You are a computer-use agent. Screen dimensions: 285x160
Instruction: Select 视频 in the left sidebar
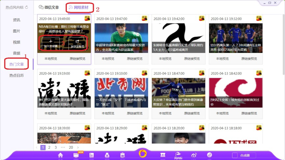[x=16, y=42]
